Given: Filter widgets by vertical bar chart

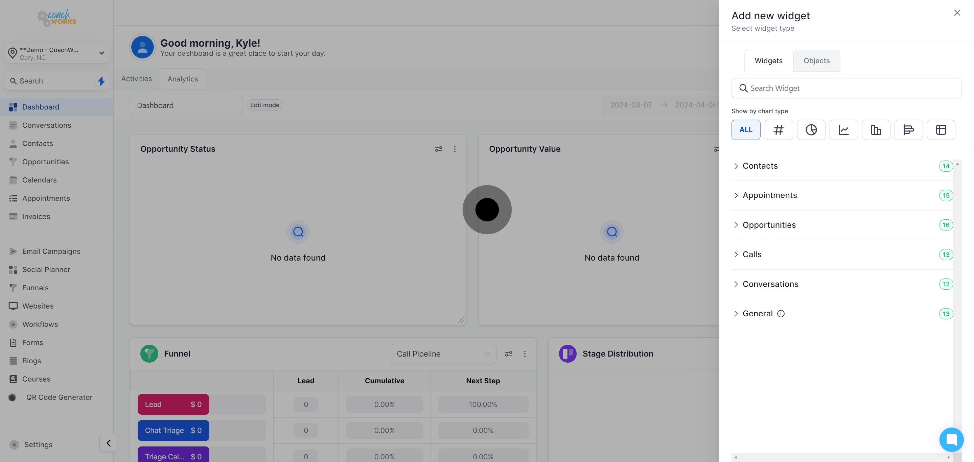Looking at the screenshot, I should pyautogui.click(x=876, y=129).
